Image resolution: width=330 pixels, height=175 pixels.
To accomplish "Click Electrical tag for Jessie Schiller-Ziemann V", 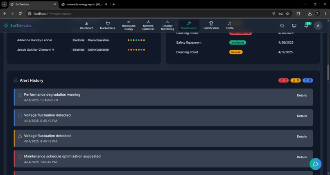I will (x=78, y=50).
